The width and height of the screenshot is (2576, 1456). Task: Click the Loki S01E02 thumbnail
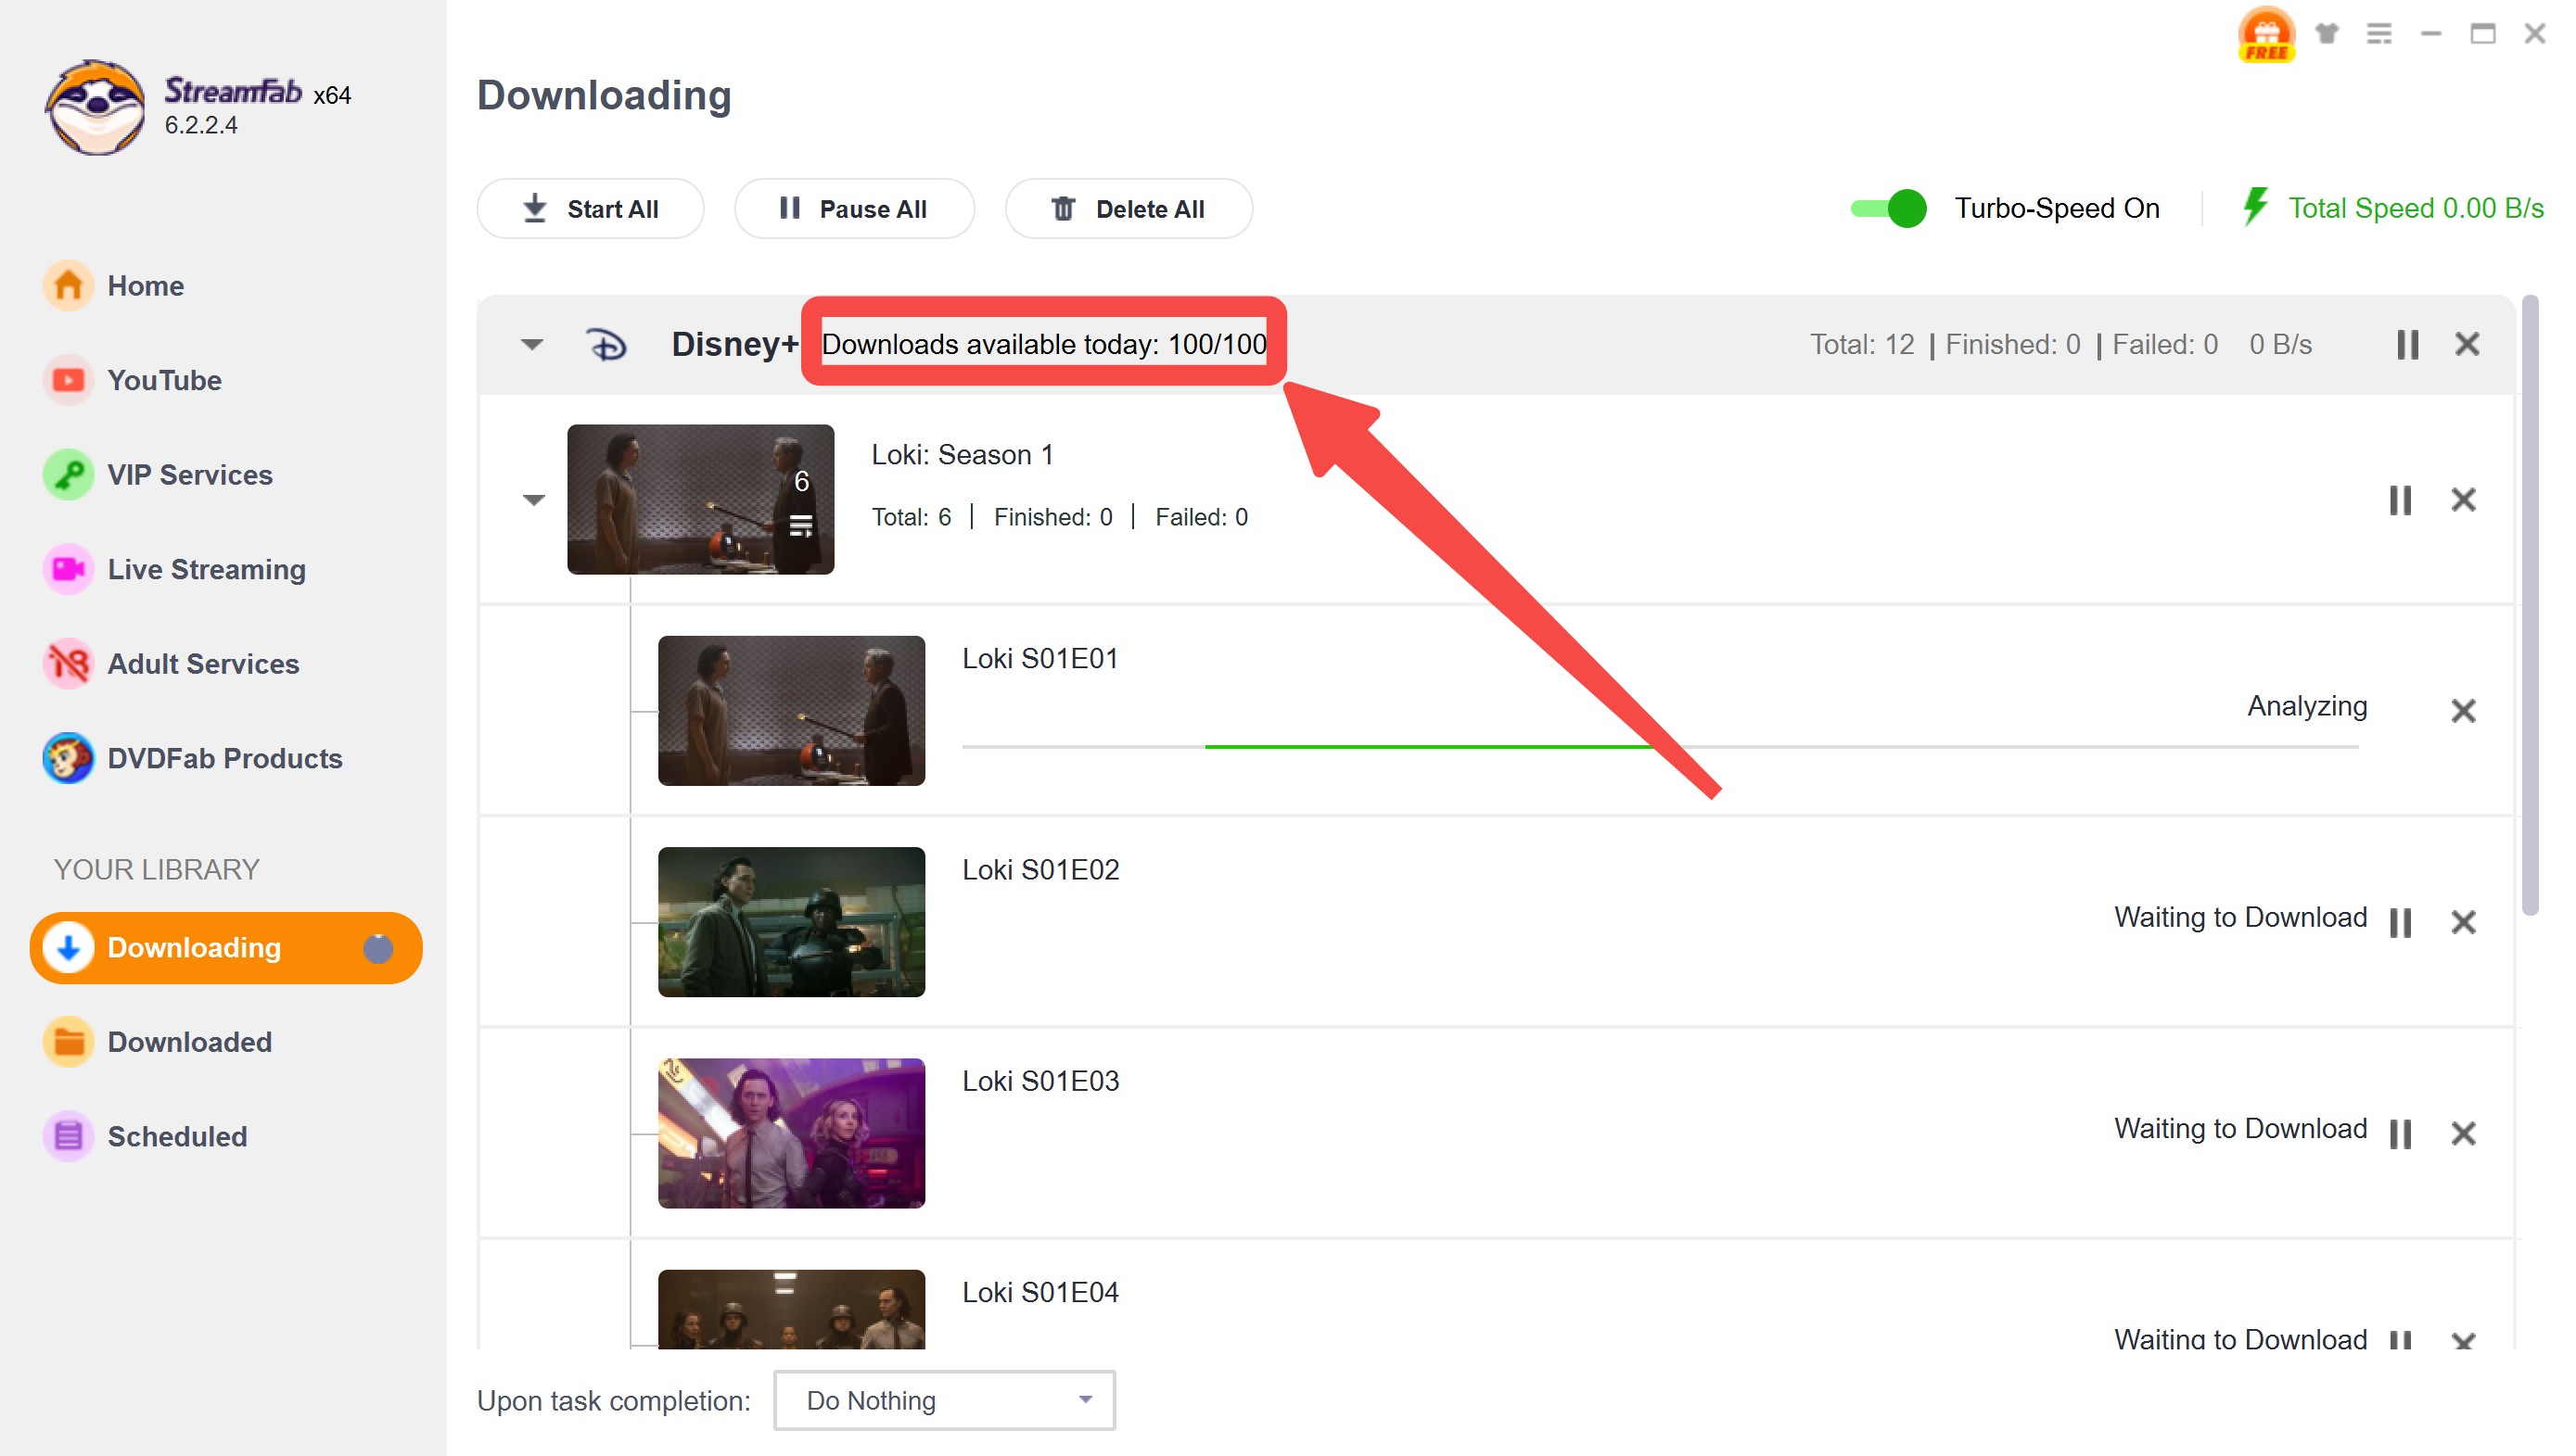pos(791,921)
